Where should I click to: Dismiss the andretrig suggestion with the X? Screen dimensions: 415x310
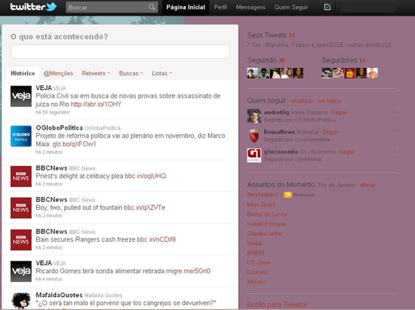[x=394, y=112]
